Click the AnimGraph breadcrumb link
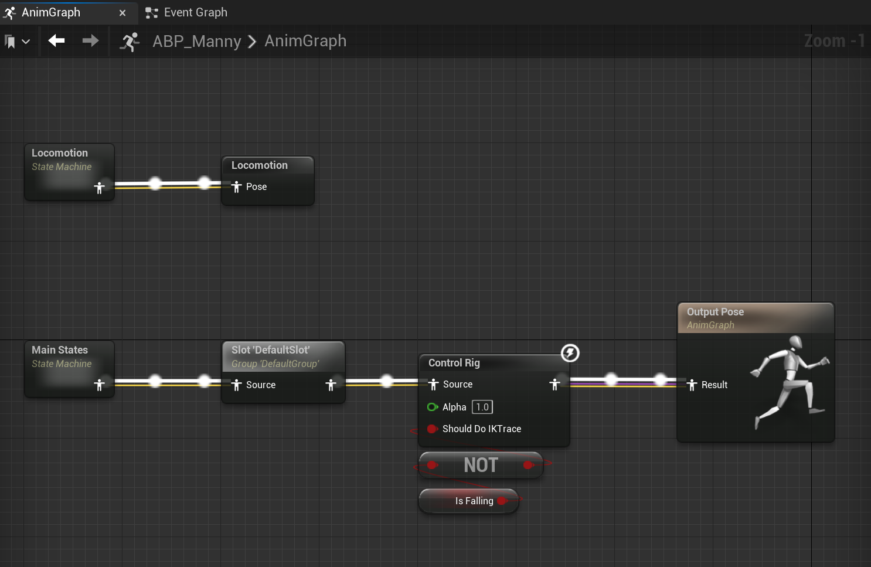This screenshot has width=871, height=567. (305, 41)
